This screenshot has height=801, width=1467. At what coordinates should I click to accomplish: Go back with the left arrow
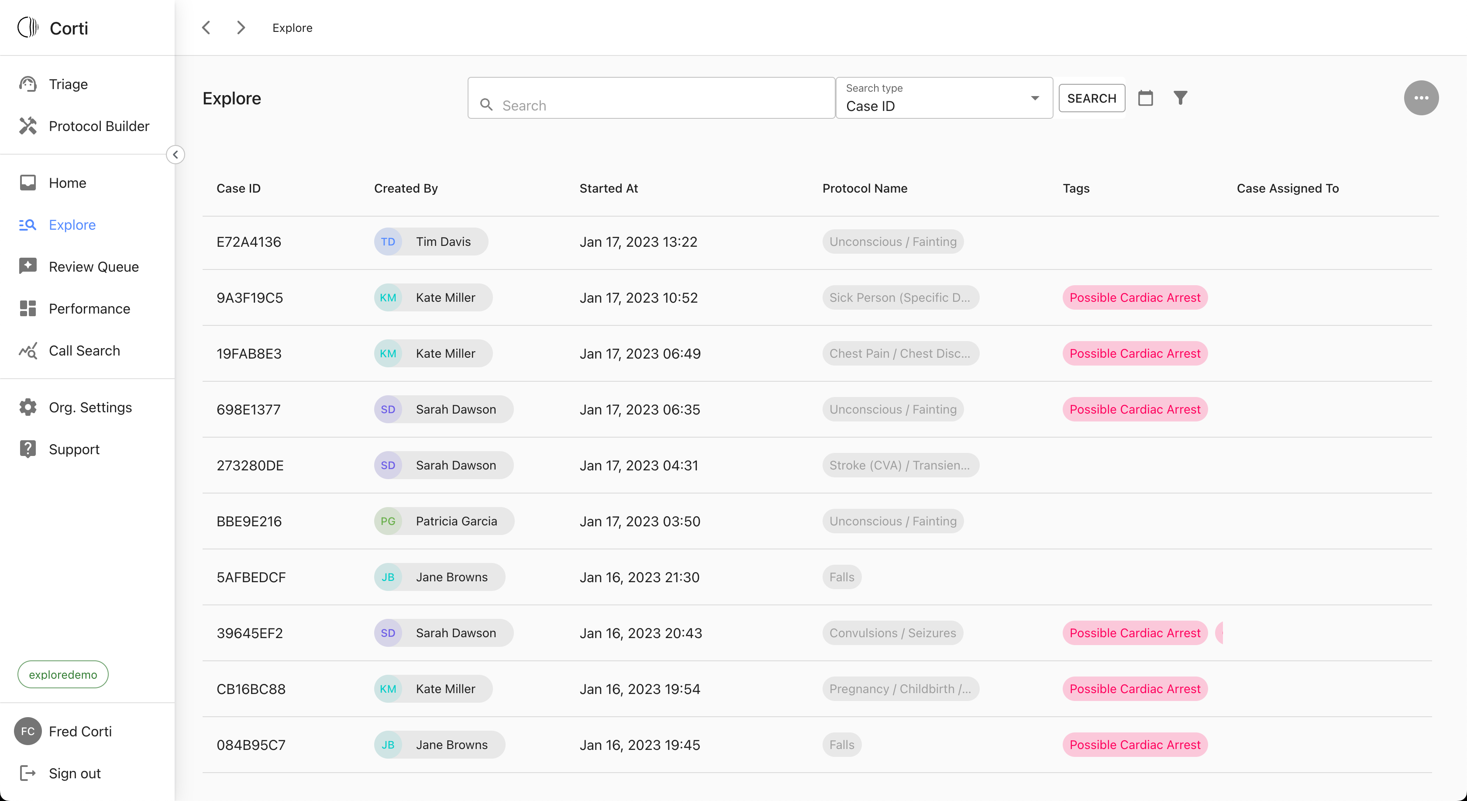click(206, 28)
